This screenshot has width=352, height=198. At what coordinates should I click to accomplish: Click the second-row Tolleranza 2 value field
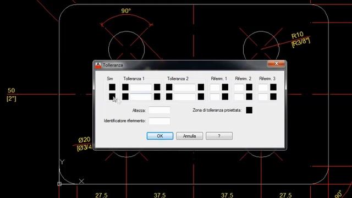point(185,97)
